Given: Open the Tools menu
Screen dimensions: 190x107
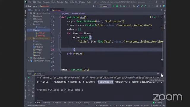Looking at the screenshot, I should coord(72,2).
